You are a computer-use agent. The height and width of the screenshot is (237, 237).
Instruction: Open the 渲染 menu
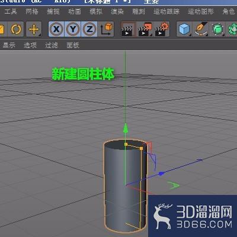[117, 11]
